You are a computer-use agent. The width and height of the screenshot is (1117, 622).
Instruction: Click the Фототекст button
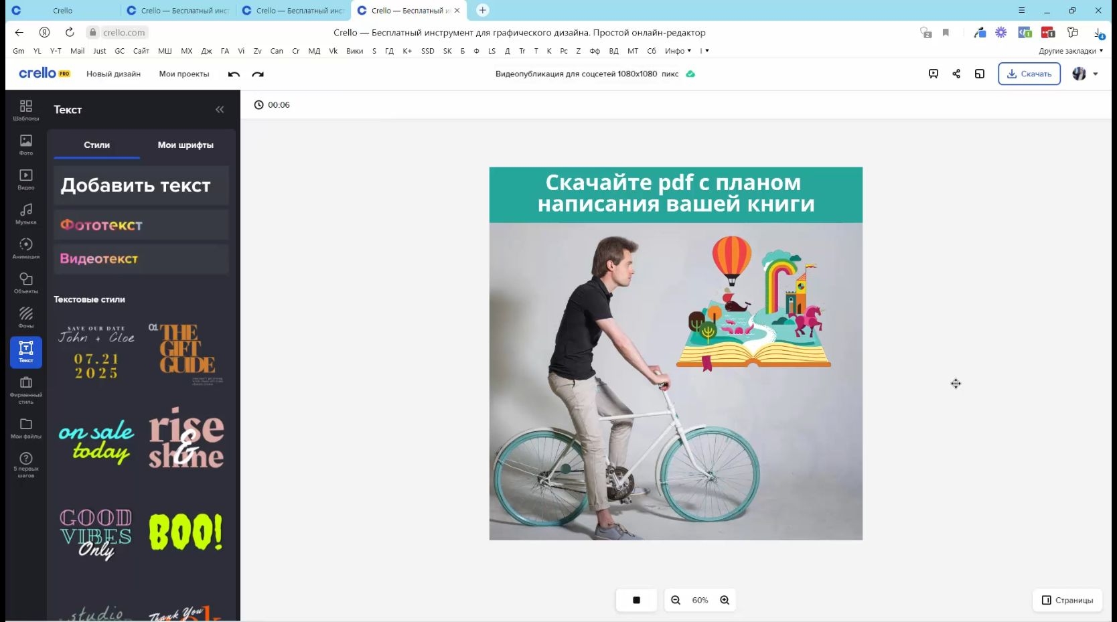point(141,225)
